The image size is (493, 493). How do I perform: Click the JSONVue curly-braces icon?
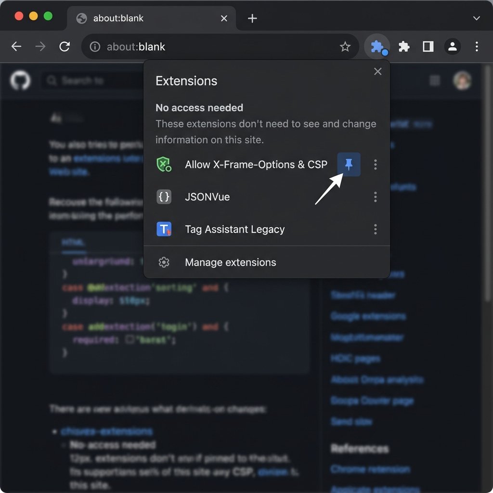click(x=164, y=197)
